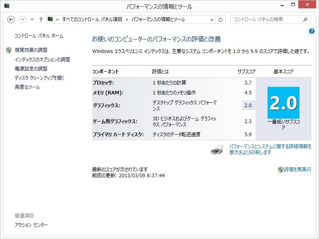Click the Back navigation arrow
The width and height of the screenshot is (319, 239).
coord(11,20)
